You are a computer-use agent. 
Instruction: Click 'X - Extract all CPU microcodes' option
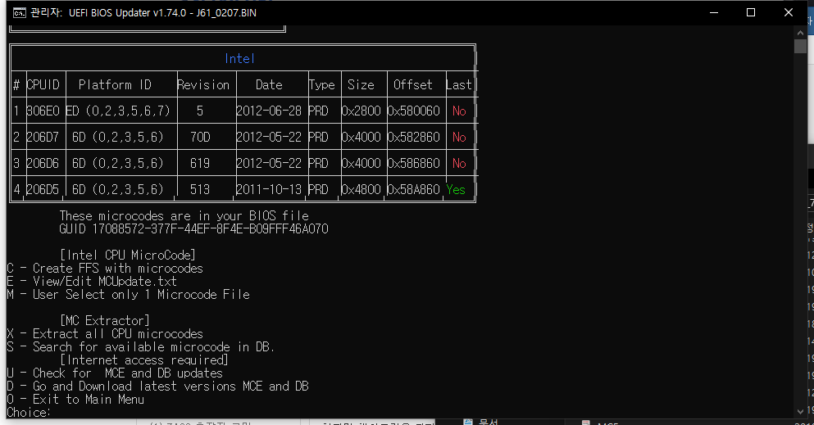click(105, 334)
